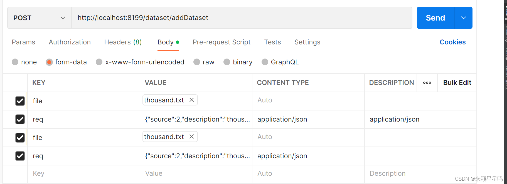Select the raw body type
Screen dimensions: 507x184
coord(197,62)
